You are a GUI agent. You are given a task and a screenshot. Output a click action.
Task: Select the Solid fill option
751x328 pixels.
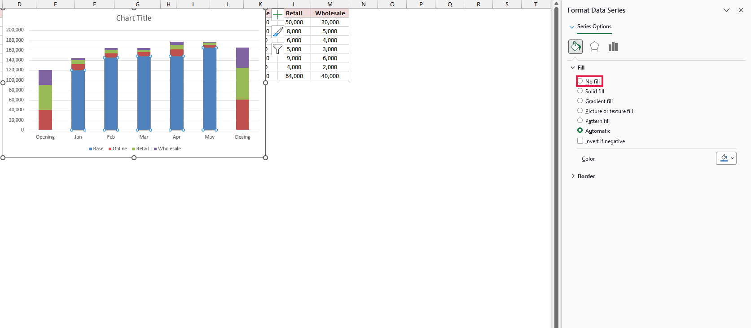coord(591,91)
